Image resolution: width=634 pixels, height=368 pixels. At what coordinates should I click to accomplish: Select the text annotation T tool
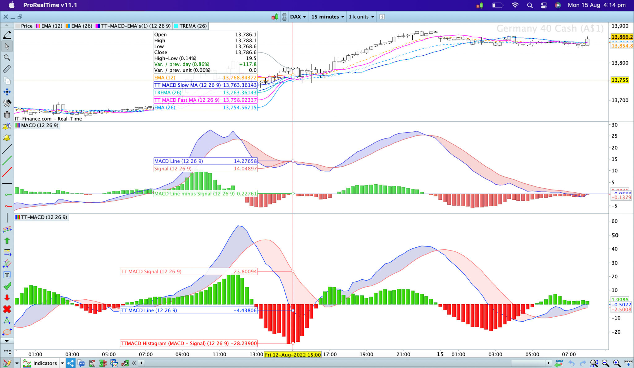coord(7,275)
